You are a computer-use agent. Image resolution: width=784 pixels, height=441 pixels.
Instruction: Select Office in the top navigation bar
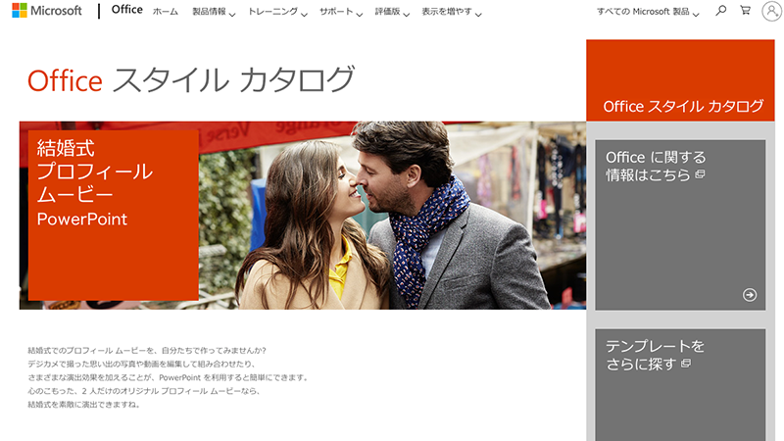point(126,11)
